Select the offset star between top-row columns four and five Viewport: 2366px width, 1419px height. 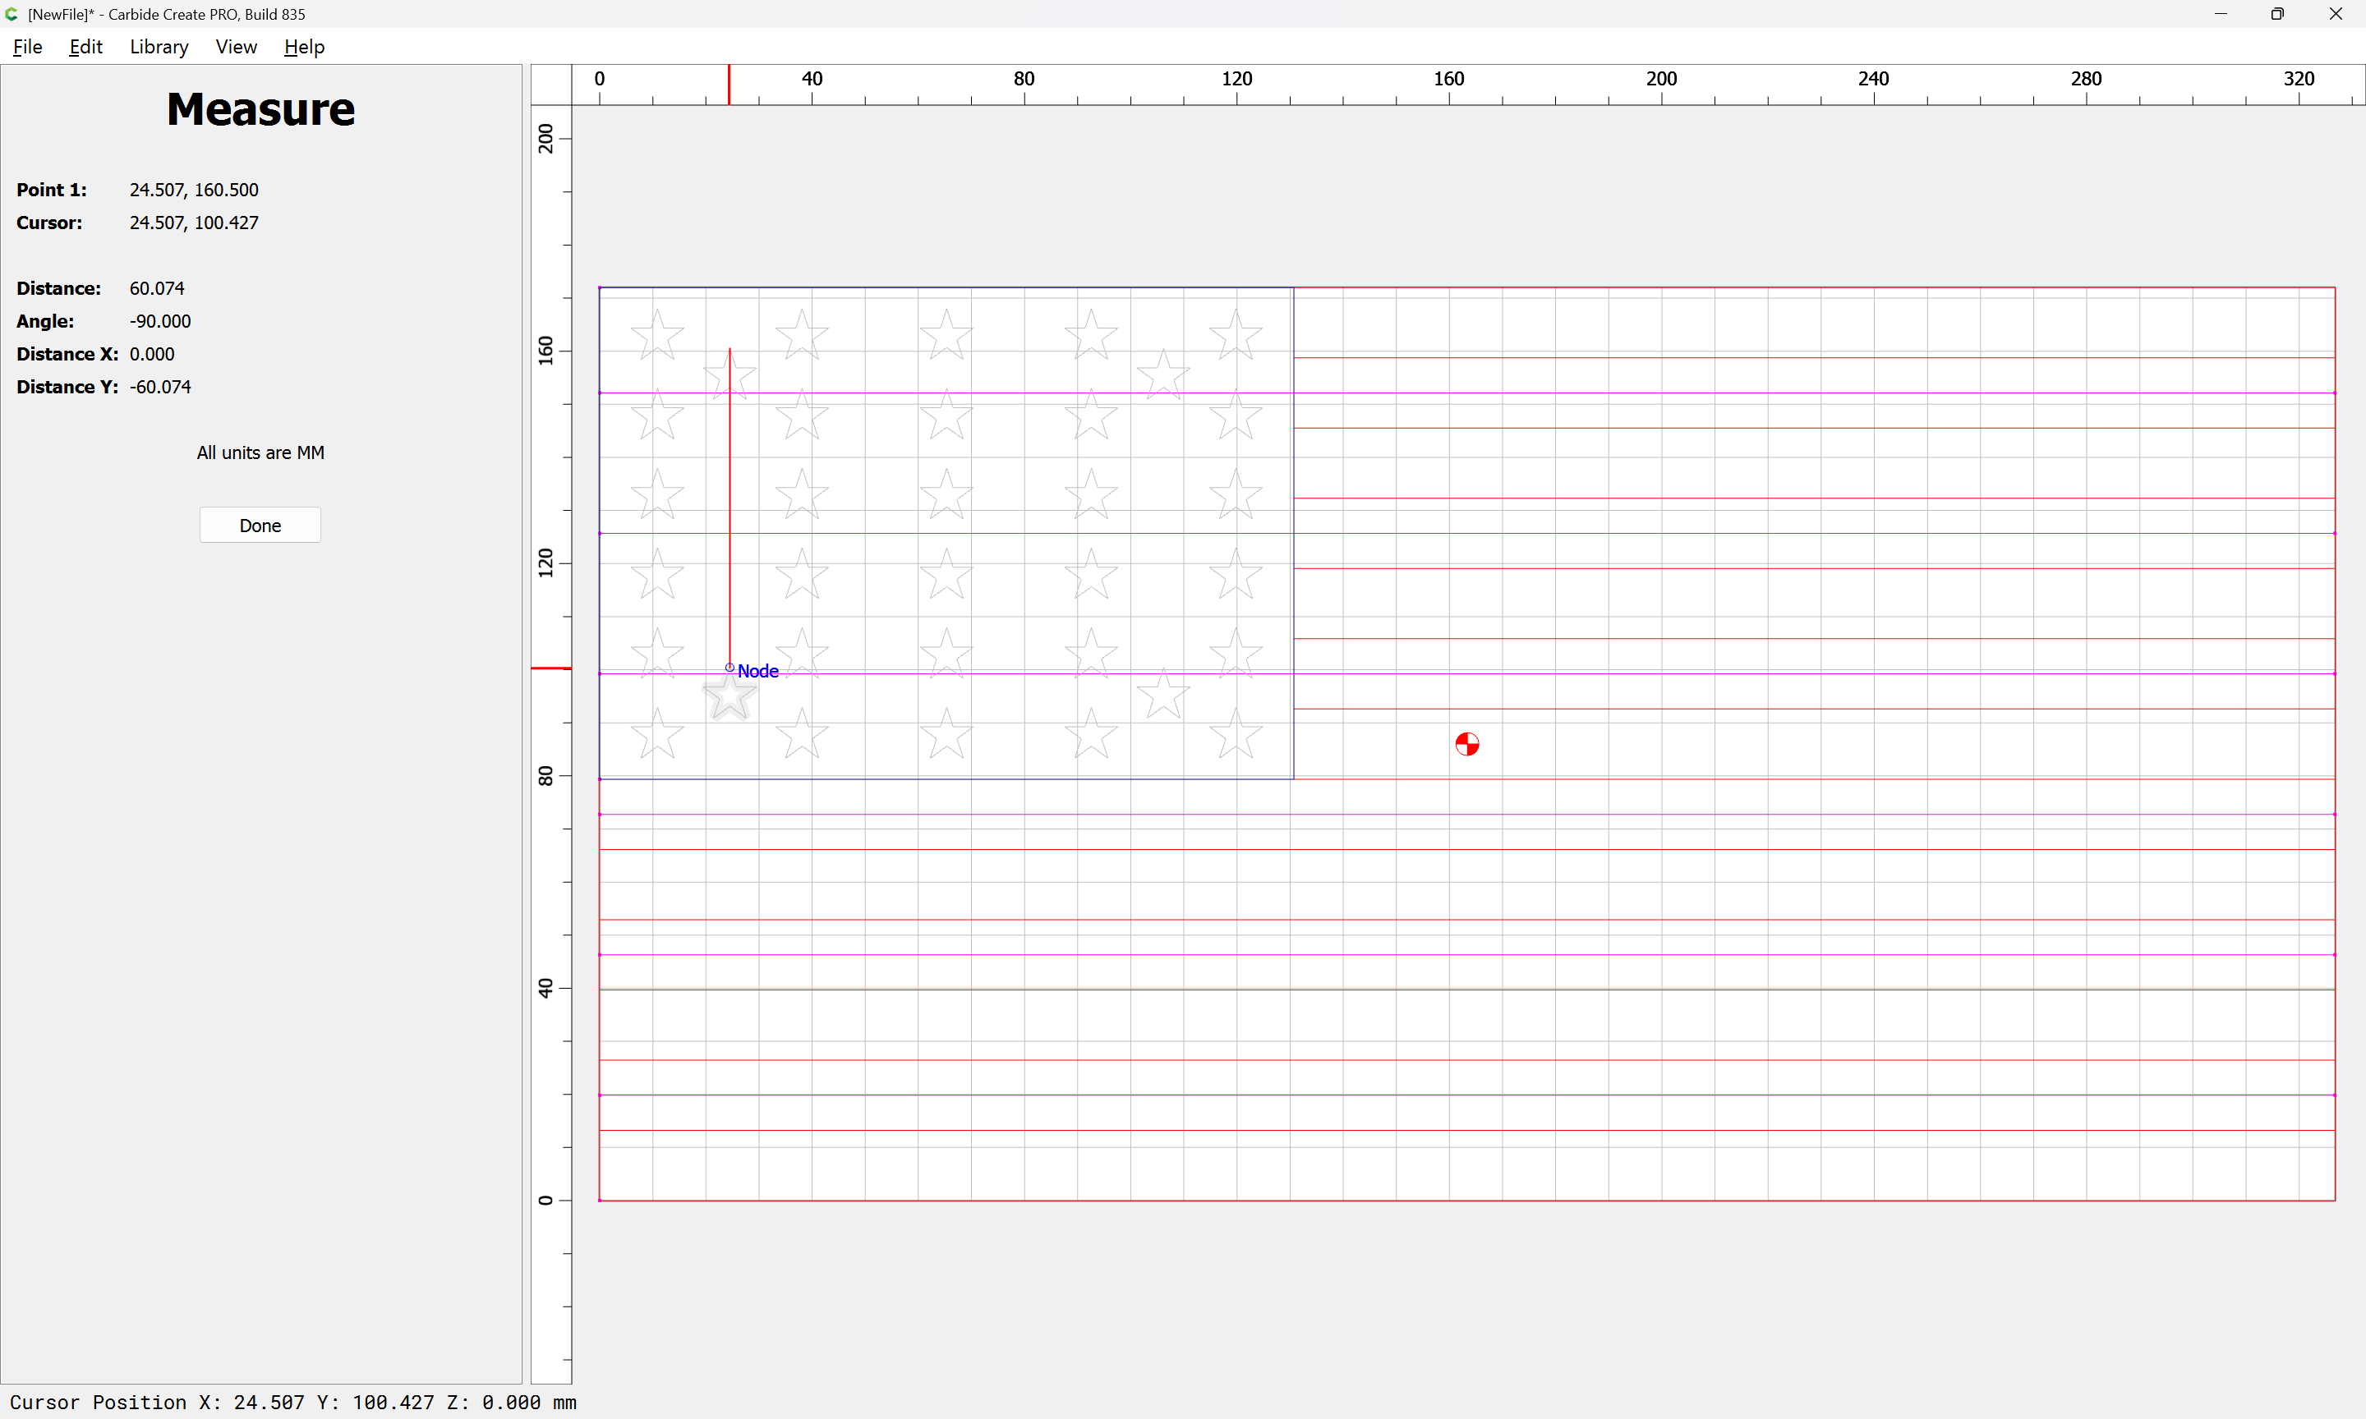pos(1163,374)
